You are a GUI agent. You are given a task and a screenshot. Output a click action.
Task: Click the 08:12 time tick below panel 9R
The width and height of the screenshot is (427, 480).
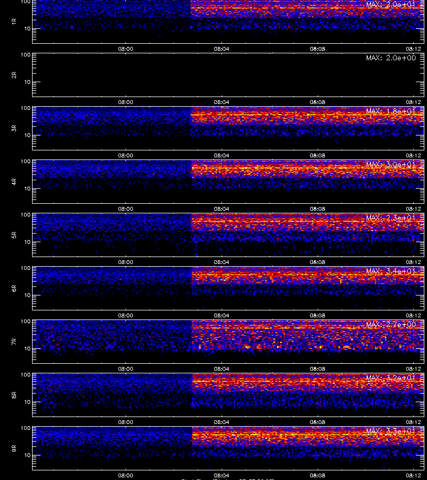tap(413, 475)
